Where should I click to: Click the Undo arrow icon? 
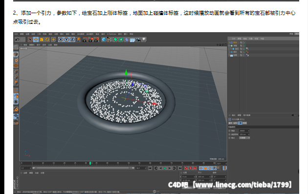[x=17, y=39]
